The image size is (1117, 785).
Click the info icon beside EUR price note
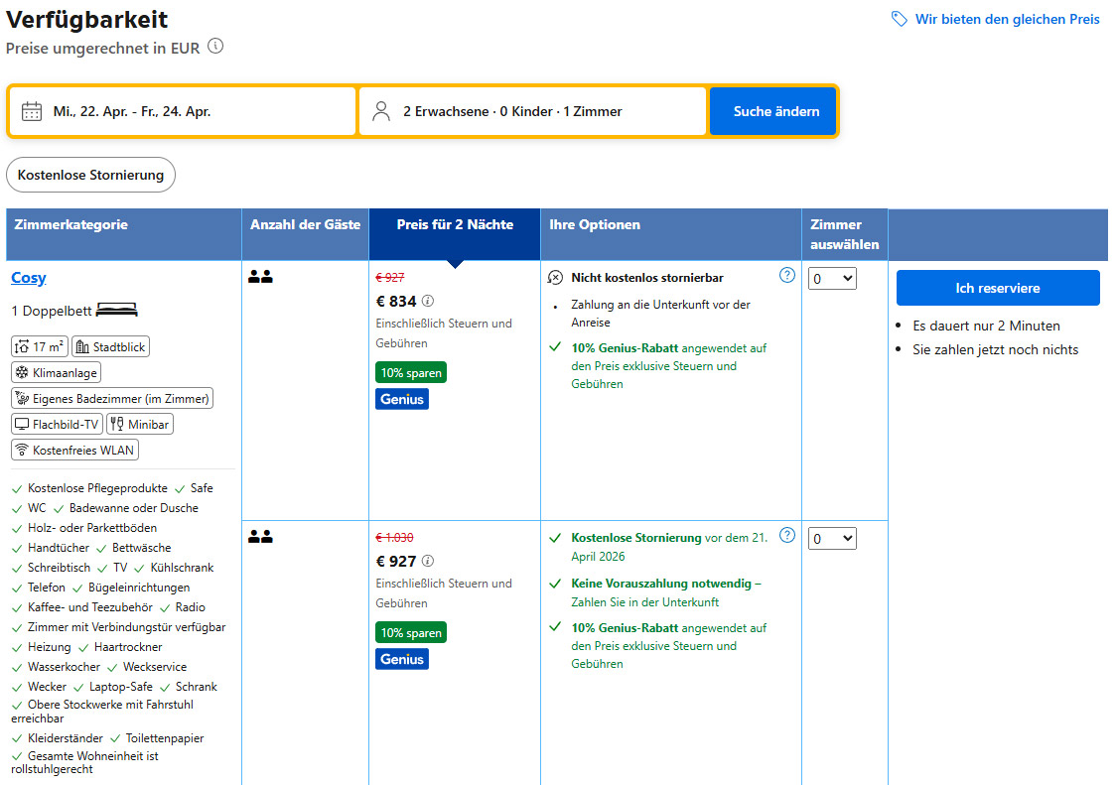(215, 47)
